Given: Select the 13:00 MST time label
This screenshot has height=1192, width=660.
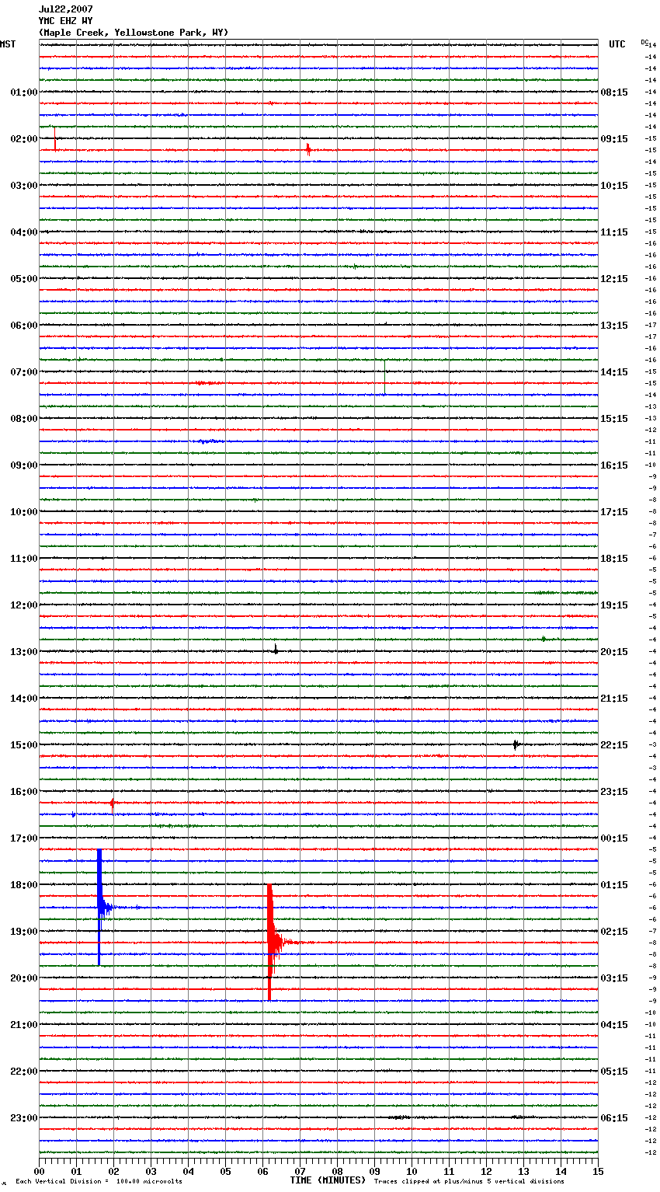Looking at the screenshot, I should pyautogui.click(x=23, y=652).
